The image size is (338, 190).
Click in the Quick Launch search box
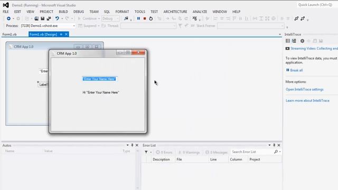(x=317, y=5)
